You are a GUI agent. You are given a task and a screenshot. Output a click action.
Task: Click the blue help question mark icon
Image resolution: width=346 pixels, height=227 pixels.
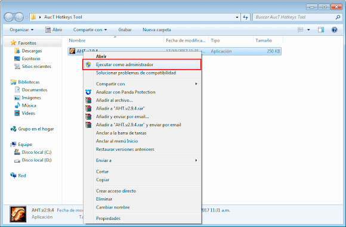334,30
